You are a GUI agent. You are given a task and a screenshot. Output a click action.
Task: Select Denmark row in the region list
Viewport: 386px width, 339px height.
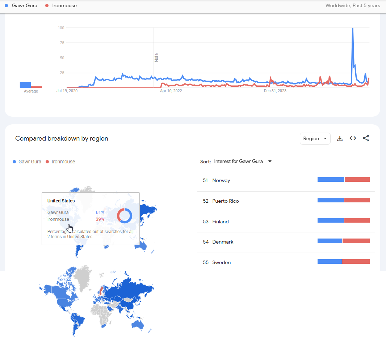click(286, 242)
